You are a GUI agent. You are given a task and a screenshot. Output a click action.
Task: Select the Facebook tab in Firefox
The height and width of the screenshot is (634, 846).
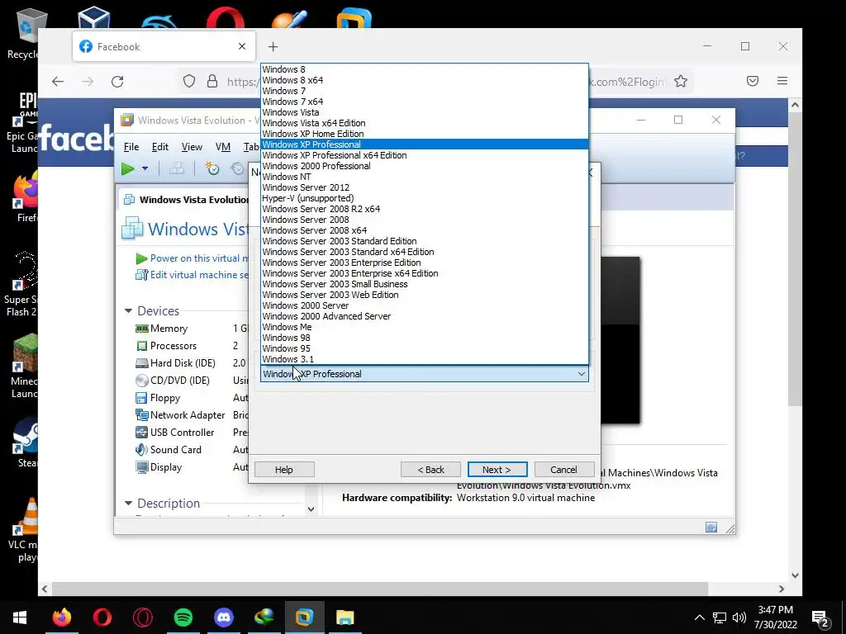(164, 47)
